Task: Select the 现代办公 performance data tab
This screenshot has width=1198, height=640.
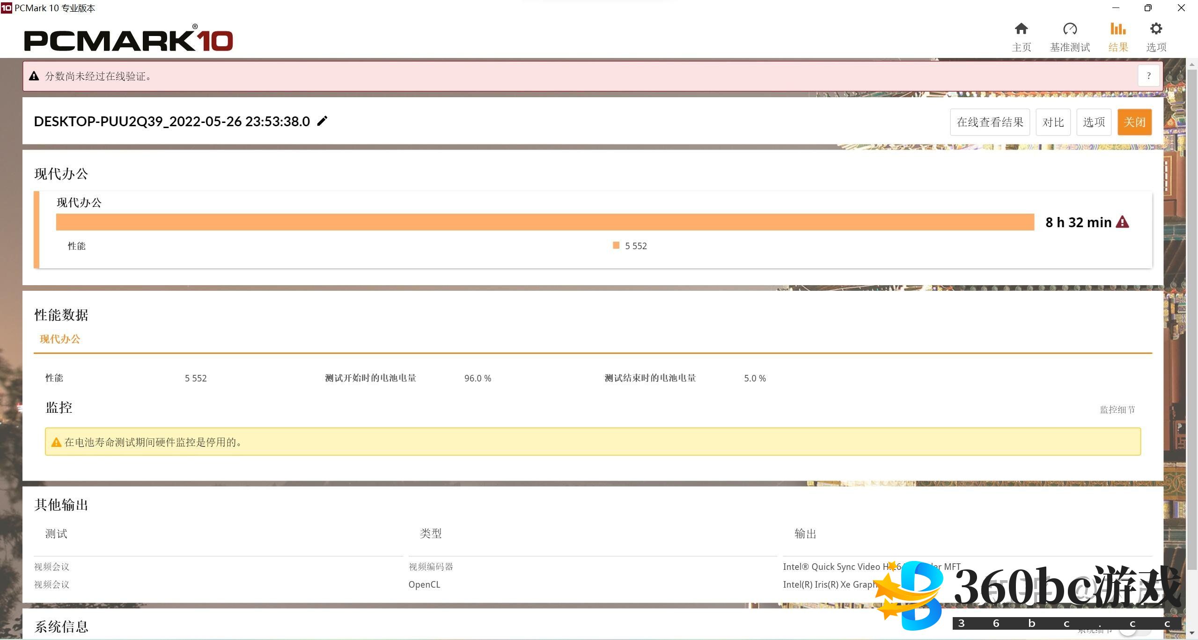Action: click(60, 339)
